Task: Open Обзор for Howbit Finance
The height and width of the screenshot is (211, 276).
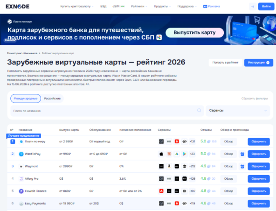Action: coord(228,191)
